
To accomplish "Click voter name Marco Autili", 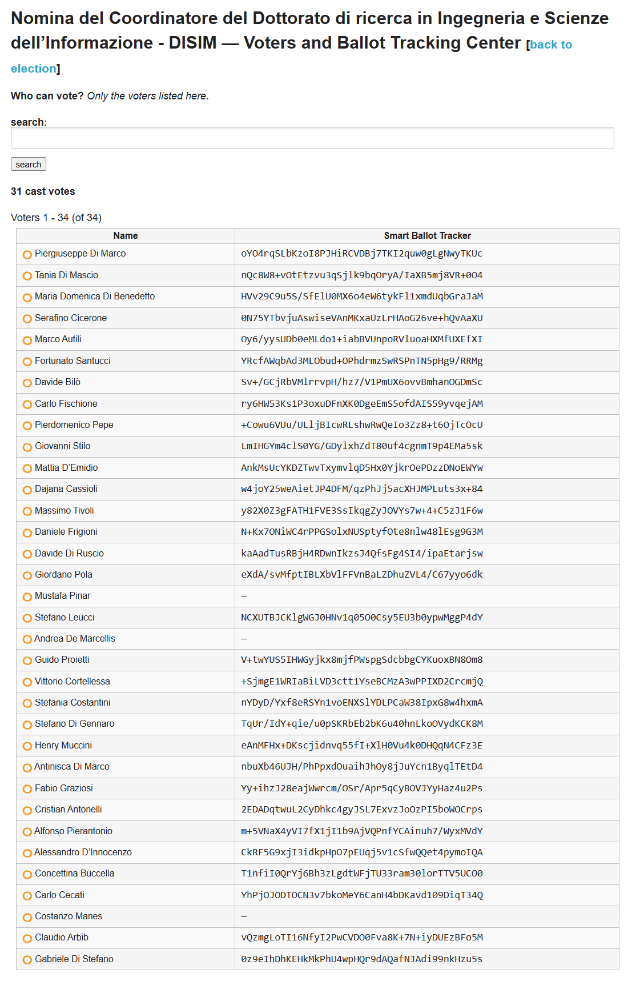I will click(58, 339).
